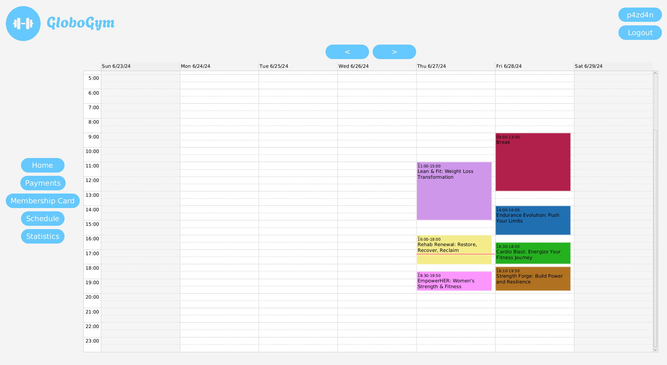Go to previous week with < button

pyautogui.click(x=347, y=52)
